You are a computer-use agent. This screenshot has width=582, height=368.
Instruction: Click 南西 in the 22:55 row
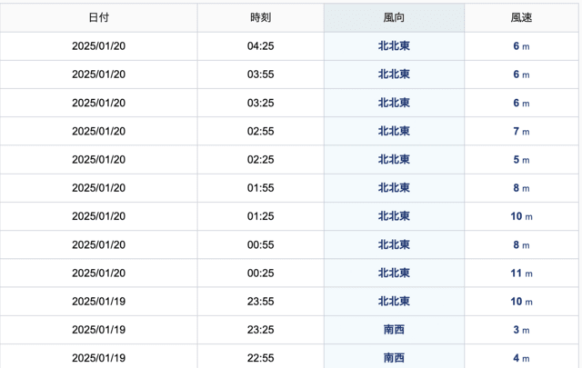click(394, 358)
